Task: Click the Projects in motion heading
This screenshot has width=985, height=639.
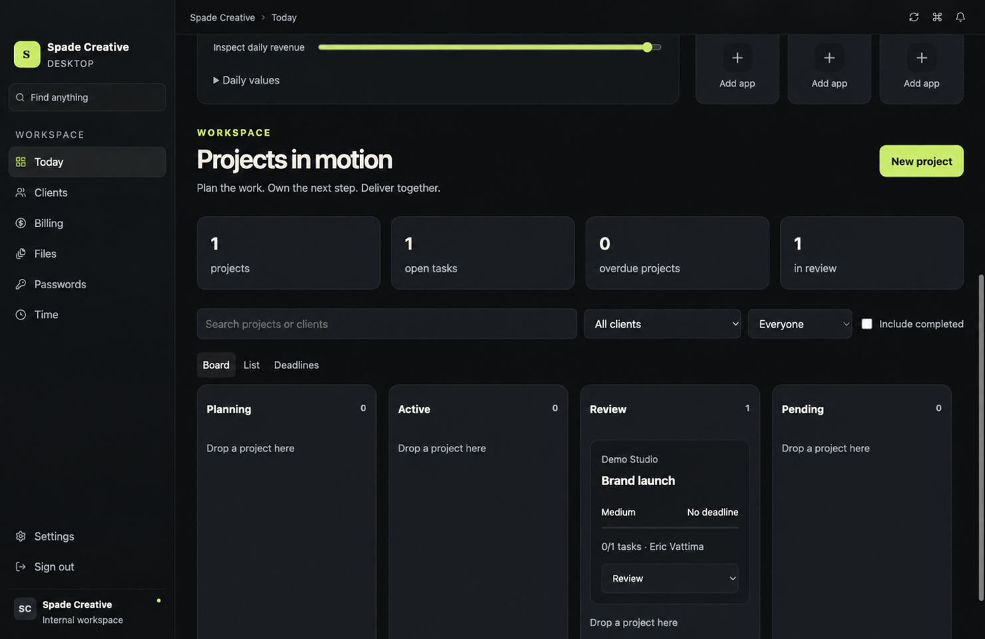Action: (294, 160)
